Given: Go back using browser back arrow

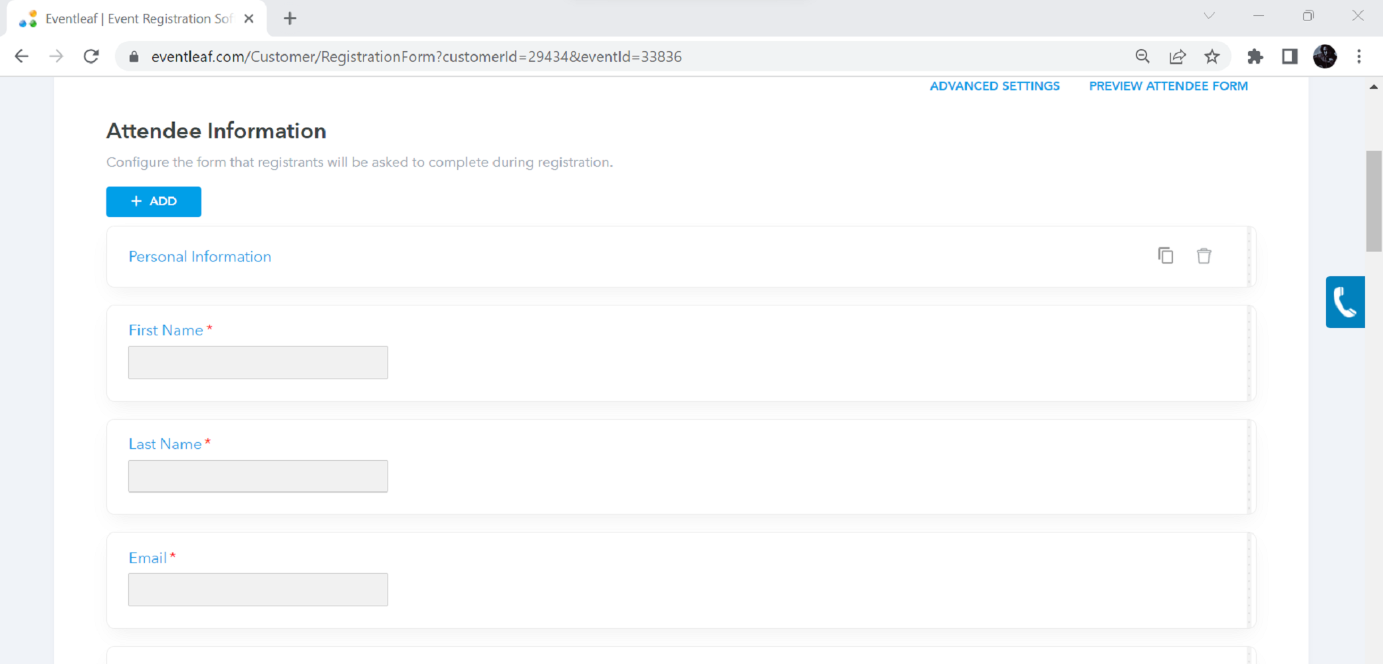Looking at the screenshot, I should click(21, 56).
